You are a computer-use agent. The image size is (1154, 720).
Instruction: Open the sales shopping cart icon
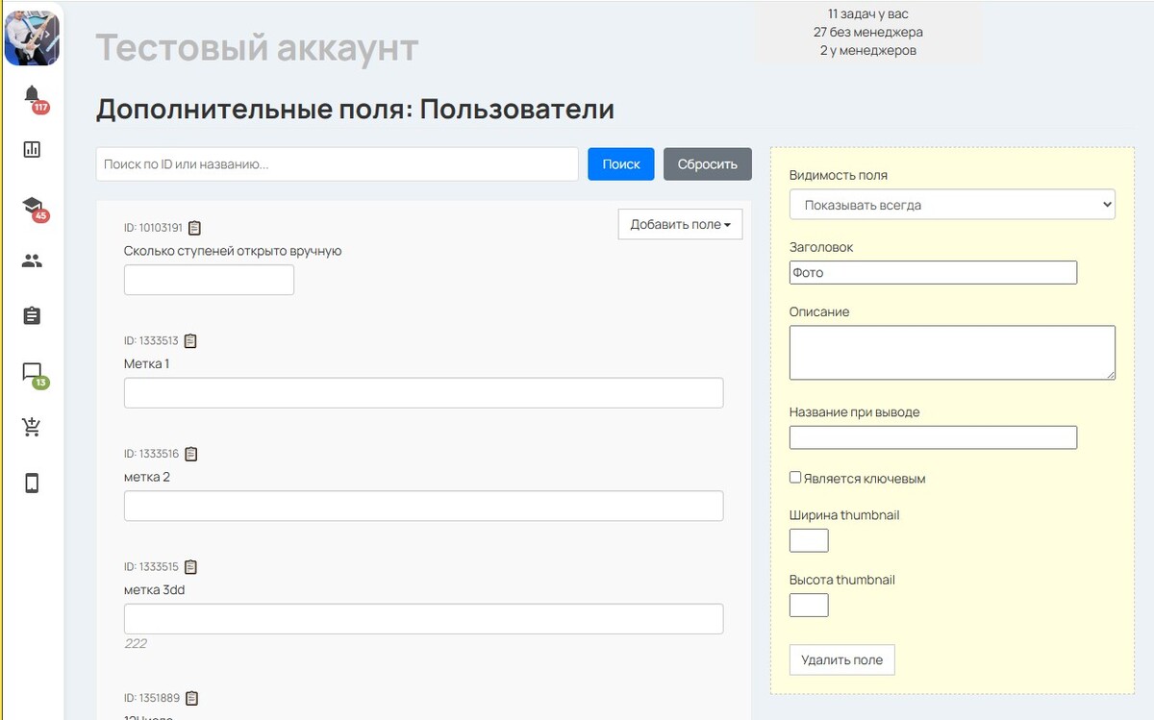pos(32,428)
